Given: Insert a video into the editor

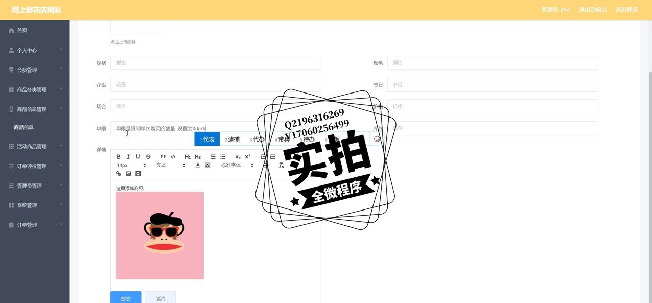Looking at the screenshot, I should click(138, 174).
